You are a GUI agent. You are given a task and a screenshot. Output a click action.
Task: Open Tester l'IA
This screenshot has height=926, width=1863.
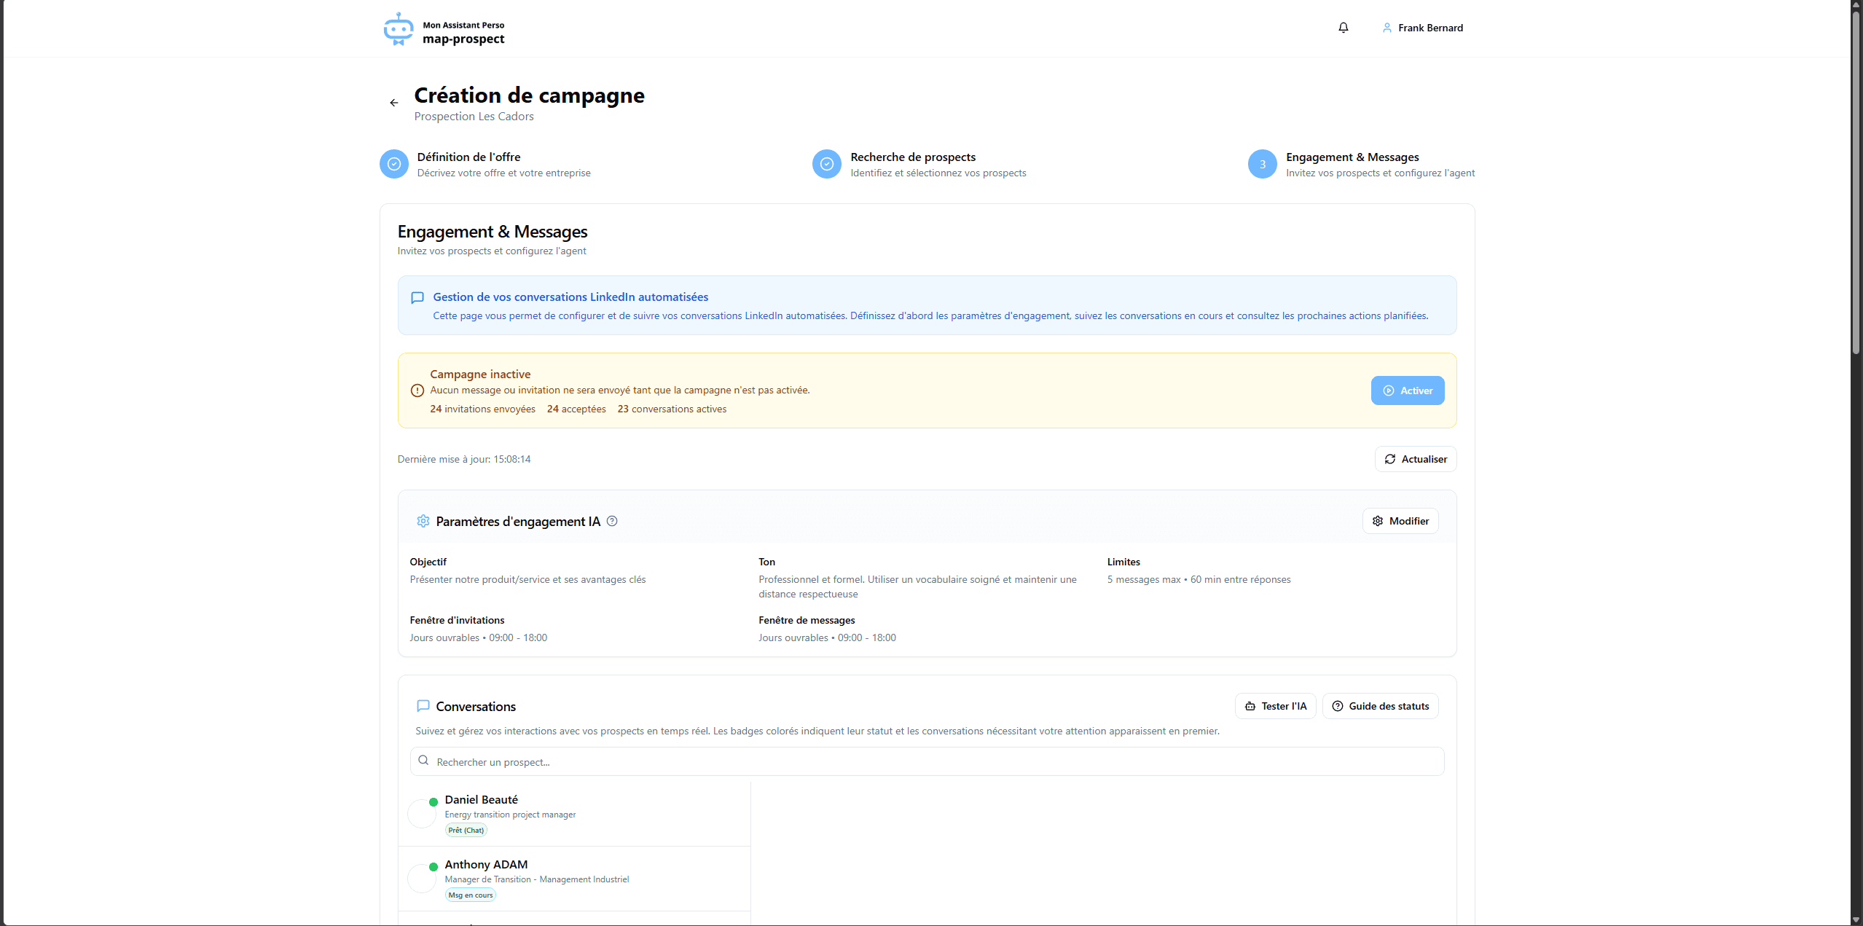(1276, 706)
